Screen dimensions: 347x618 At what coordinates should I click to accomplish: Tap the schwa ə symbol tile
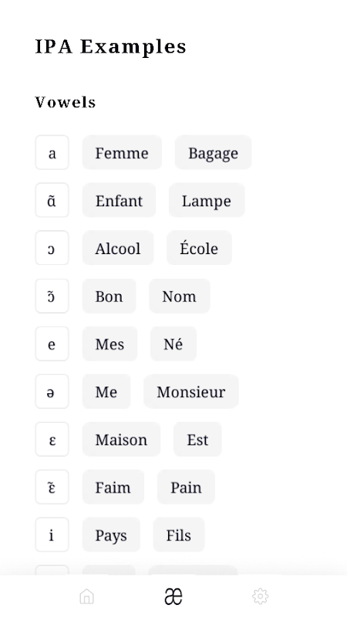52,392
